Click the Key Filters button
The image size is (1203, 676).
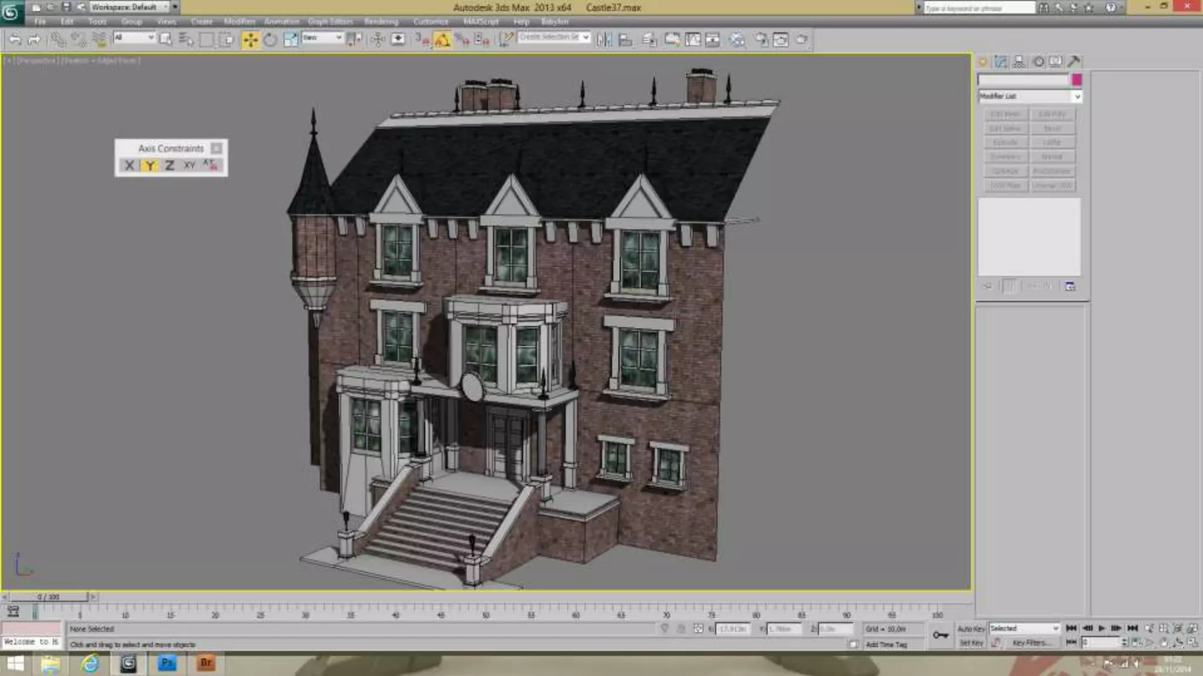[1031, 643]
